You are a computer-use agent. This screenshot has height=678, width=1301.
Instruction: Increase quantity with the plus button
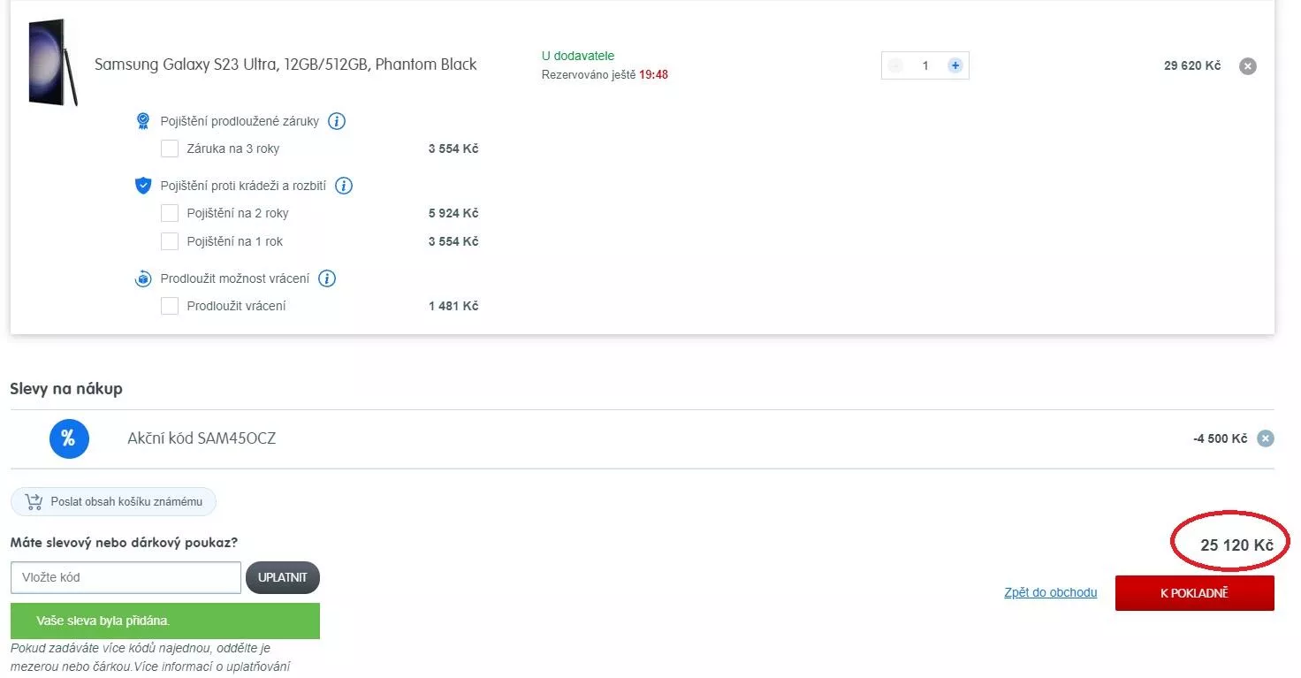(955, 65)
